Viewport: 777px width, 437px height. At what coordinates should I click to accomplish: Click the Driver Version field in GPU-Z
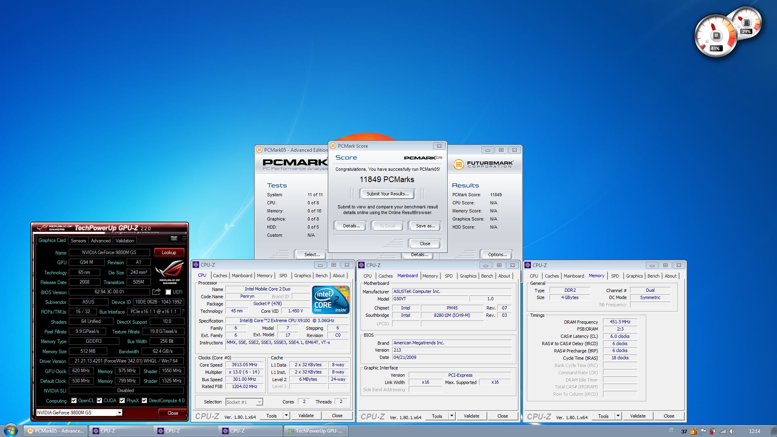[x=126, y=361]
